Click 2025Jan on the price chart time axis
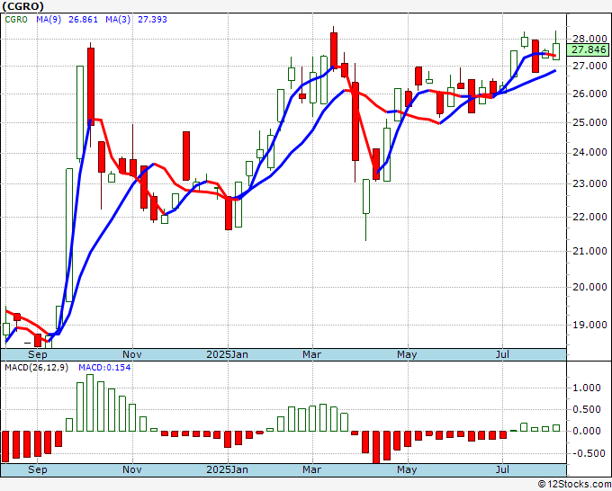 click(x=227, y=354)
